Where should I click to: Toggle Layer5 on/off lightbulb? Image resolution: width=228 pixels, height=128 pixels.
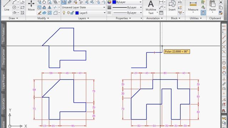tap(64, 13)
